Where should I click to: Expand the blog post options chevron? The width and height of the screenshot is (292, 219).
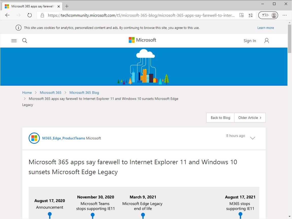coord(252,138)
